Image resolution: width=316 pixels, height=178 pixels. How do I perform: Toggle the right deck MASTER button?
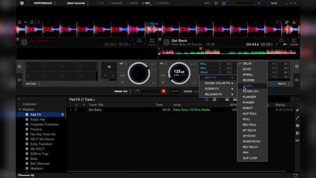pos(294,44)
